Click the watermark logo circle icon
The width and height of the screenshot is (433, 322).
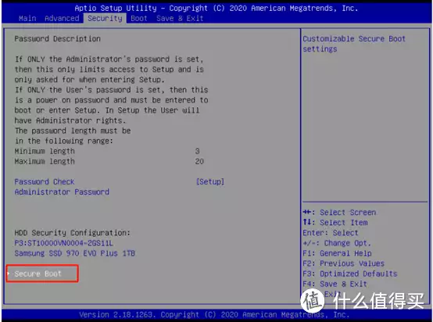(313, 301)
